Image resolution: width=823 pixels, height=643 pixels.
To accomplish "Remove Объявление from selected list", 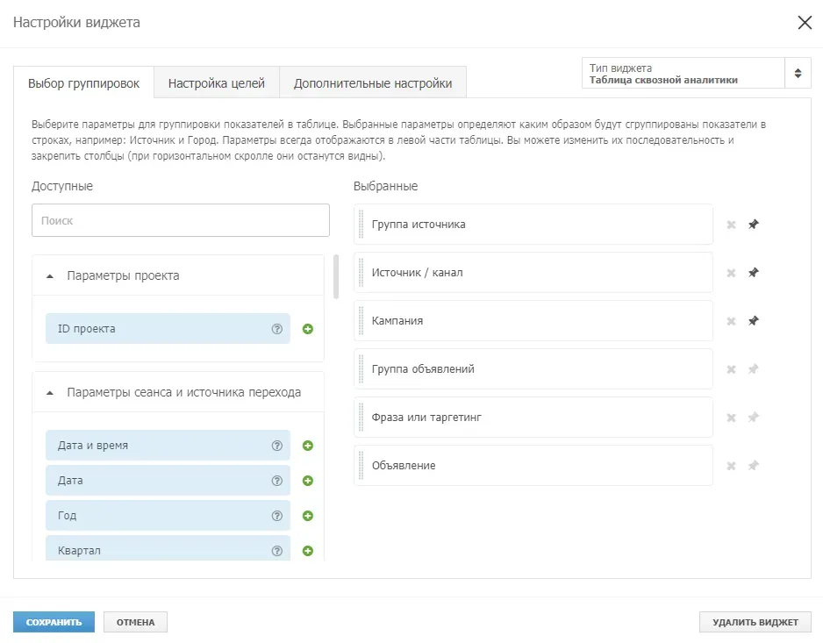I will pyautogui.click(x=731, y=466).
